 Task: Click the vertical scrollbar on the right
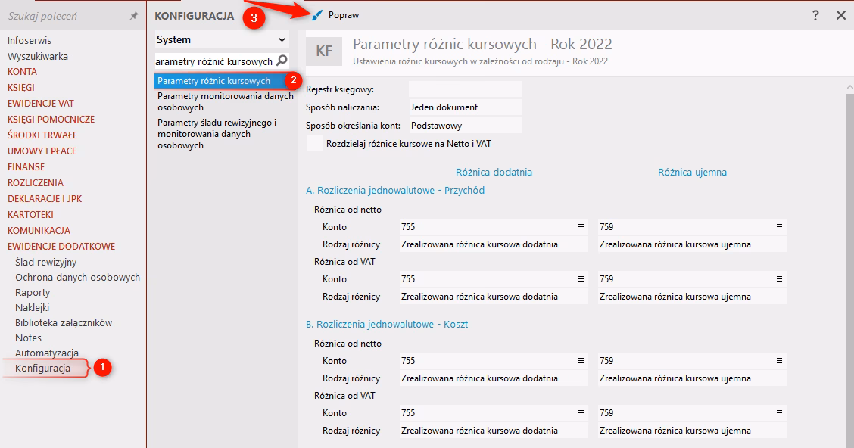[x=849, y=265]
